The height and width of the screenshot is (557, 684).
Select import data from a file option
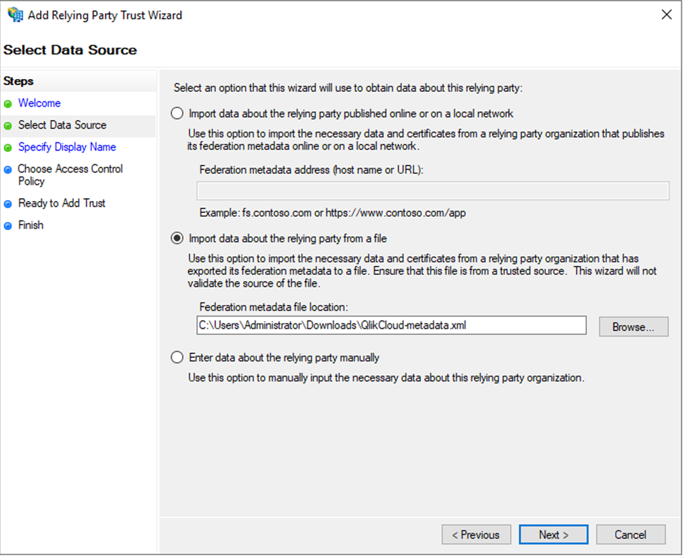[x=177, y=238]
